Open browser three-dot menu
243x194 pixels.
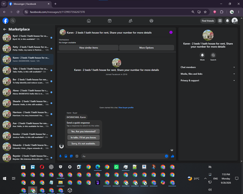(x=239, y=12)
